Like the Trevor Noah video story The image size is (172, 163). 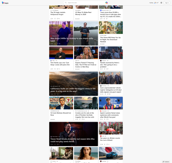click(52, 144)
